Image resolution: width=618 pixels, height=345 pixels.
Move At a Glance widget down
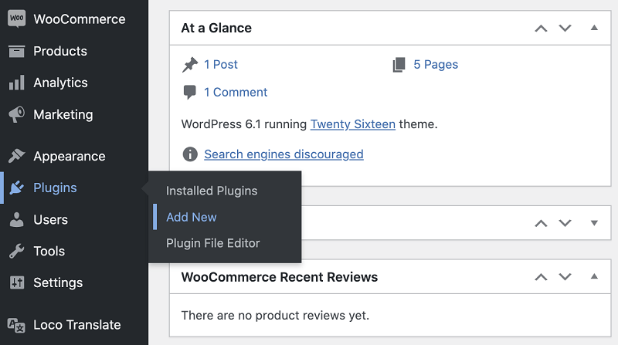tap(565, 28)
